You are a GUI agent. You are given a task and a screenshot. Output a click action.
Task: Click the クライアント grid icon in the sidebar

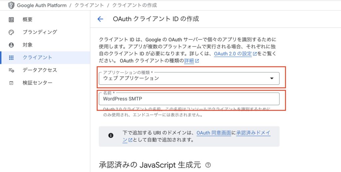[11, 58]
